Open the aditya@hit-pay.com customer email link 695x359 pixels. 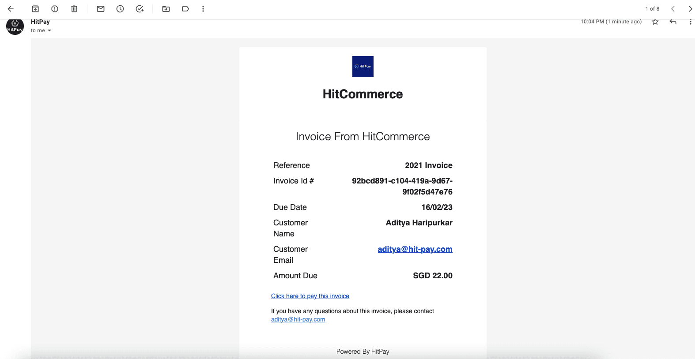point(415,249)
